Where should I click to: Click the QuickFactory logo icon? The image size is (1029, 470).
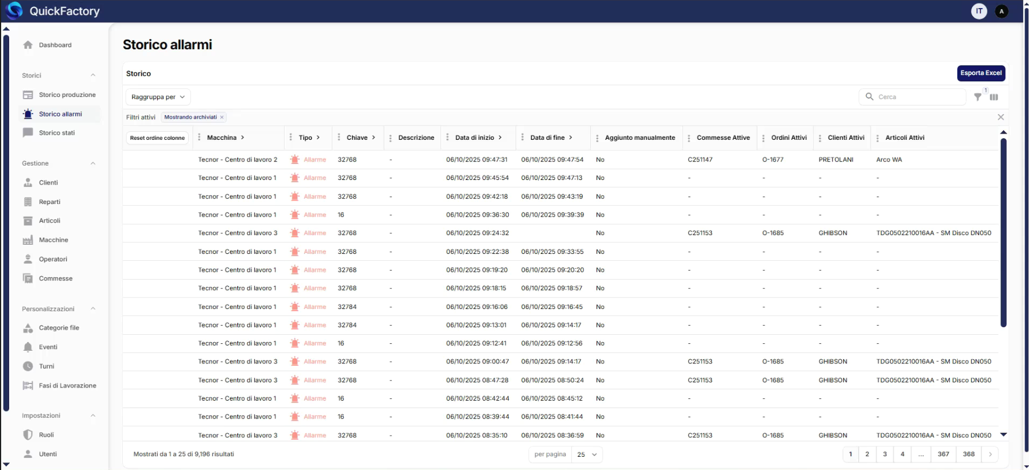[14, 11]
